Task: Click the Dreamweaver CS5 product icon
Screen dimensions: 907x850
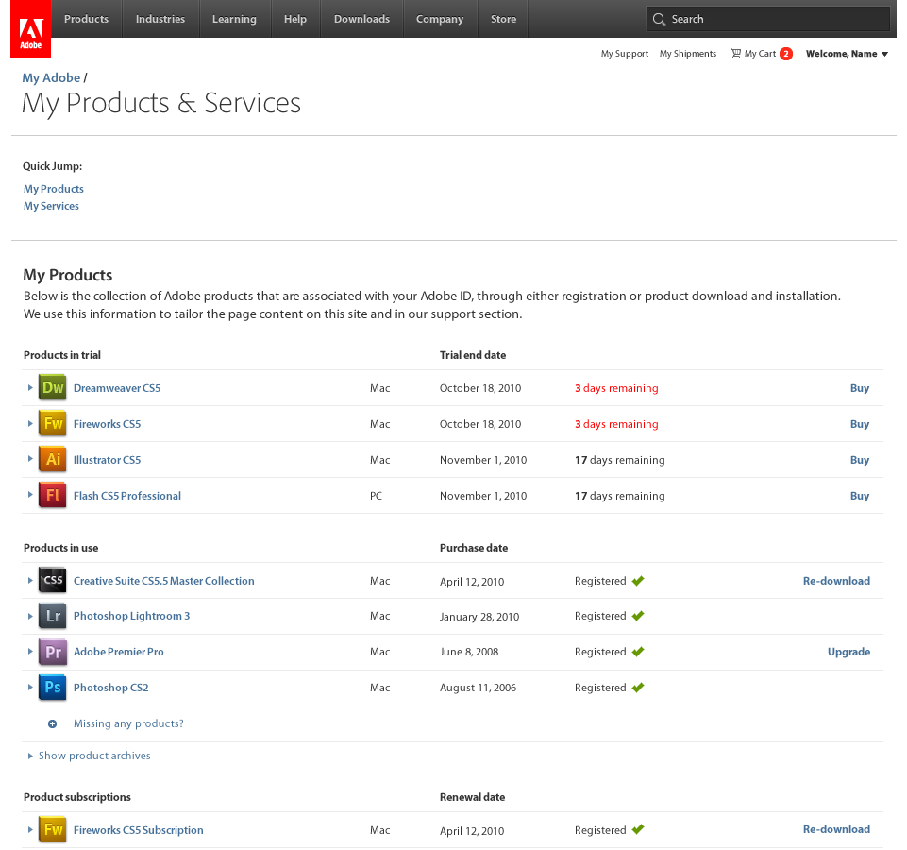Action: point(53,388)
